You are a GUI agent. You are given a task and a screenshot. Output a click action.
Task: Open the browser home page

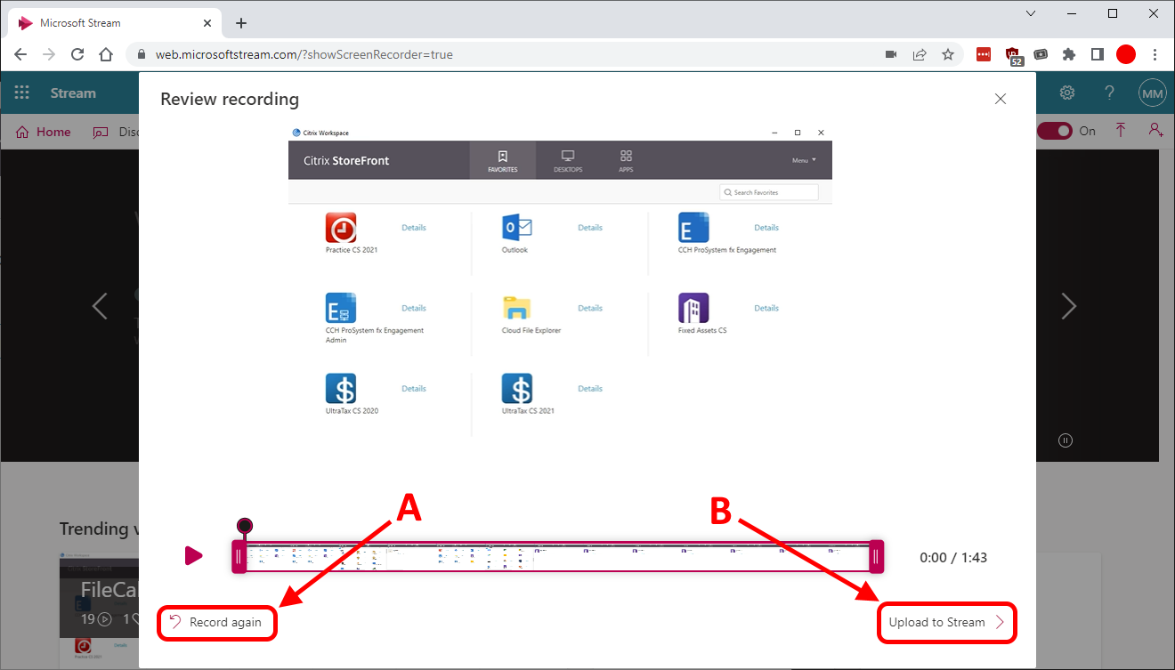(x=106, y=54)
